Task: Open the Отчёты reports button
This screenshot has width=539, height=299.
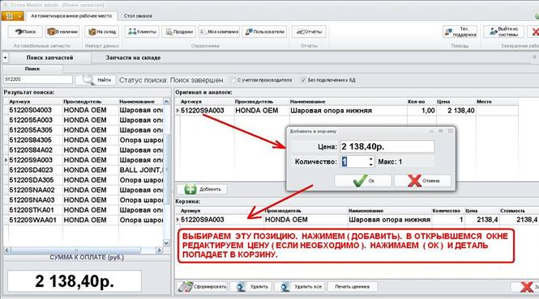Action: (x=309, y=32)
